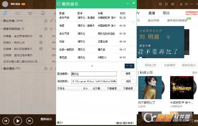This screenshot has height=126, width=198.
Task: Play the current song
Action: (18, 121)
